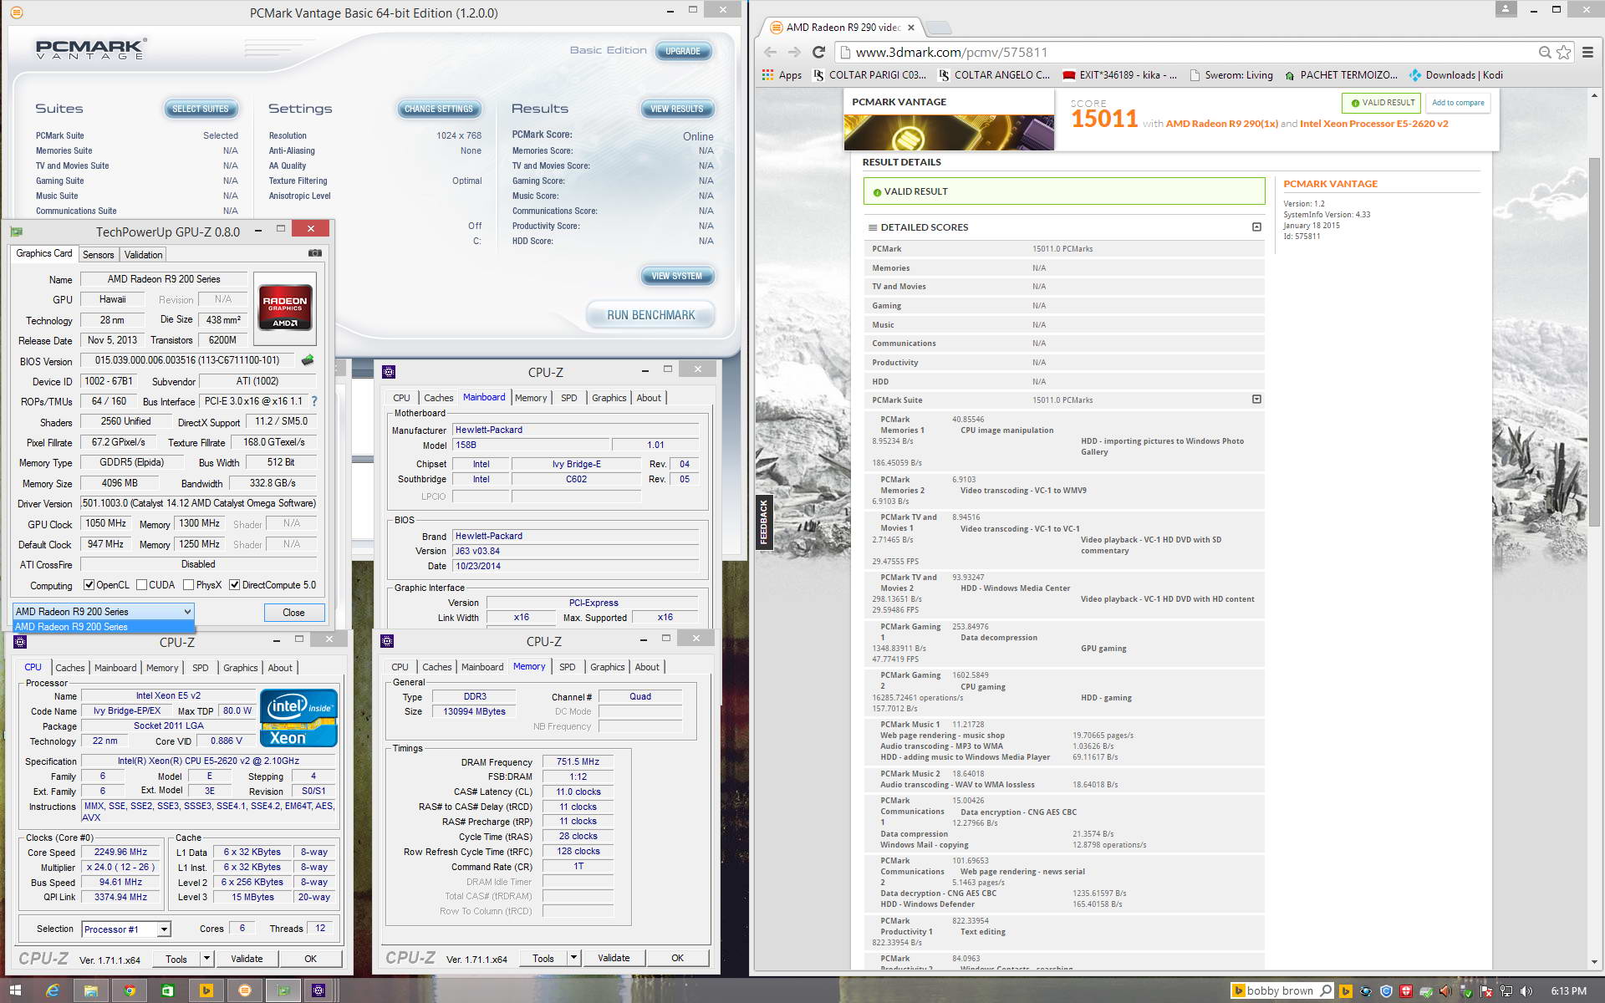Open Internet Explorer from the taskbar
This screenshot has height=1003, width=1605.
point(53,990)
